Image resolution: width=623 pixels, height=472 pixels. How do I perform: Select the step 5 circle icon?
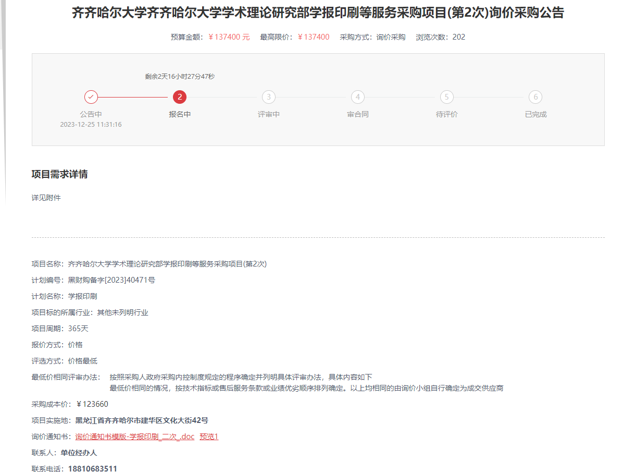(x=446, y=97)
